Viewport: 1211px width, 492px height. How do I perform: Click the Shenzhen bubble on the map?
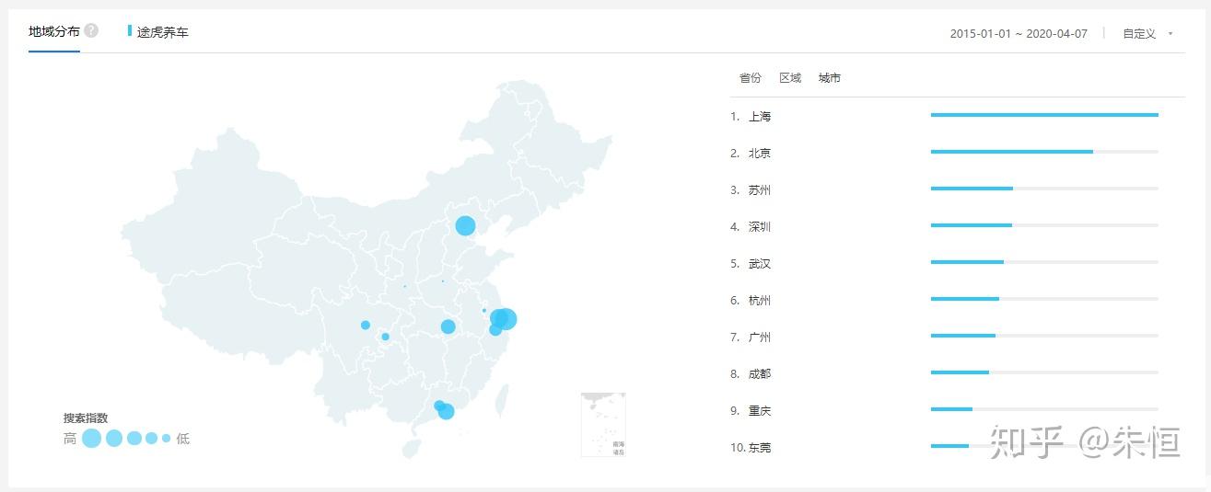pyautogui.click(x=447, y=411)
